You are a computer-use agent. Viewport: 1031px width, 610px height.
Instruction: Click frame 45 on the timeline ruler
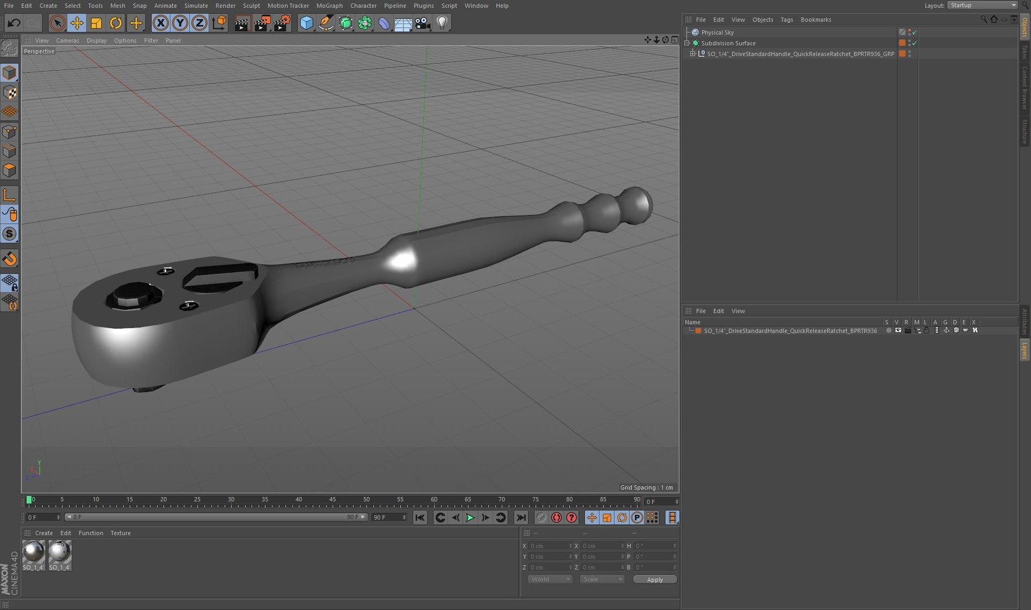pos(332,500)
